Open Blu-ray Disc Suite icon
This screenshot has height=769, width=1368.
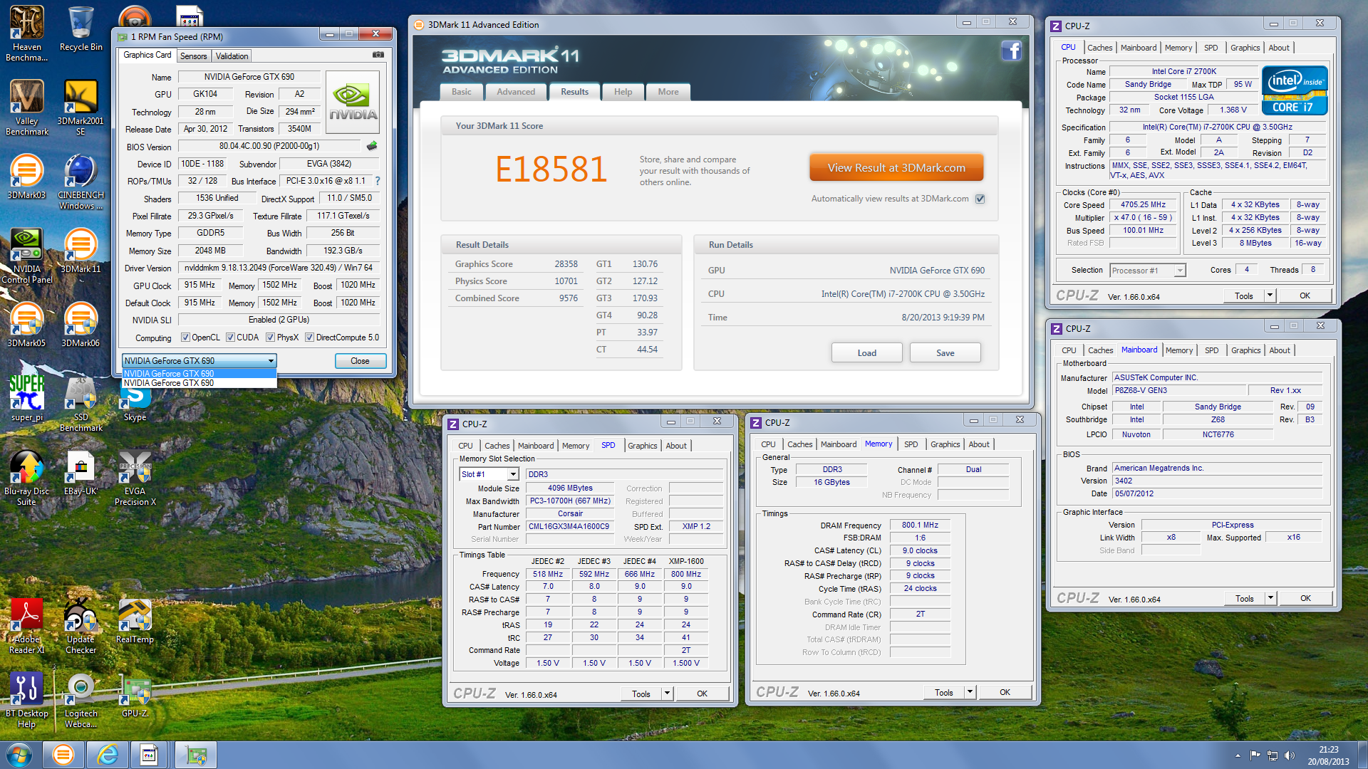point(27,478)
